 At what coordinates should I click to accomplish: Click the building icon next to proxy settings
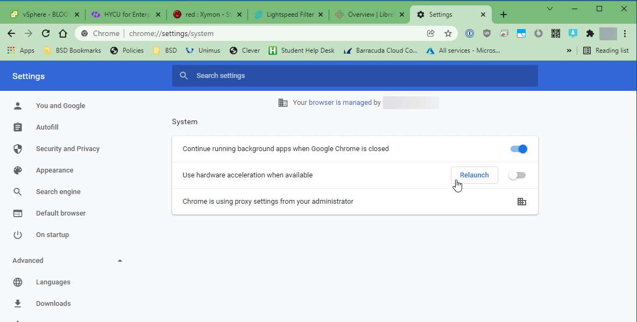click(521, 201)
